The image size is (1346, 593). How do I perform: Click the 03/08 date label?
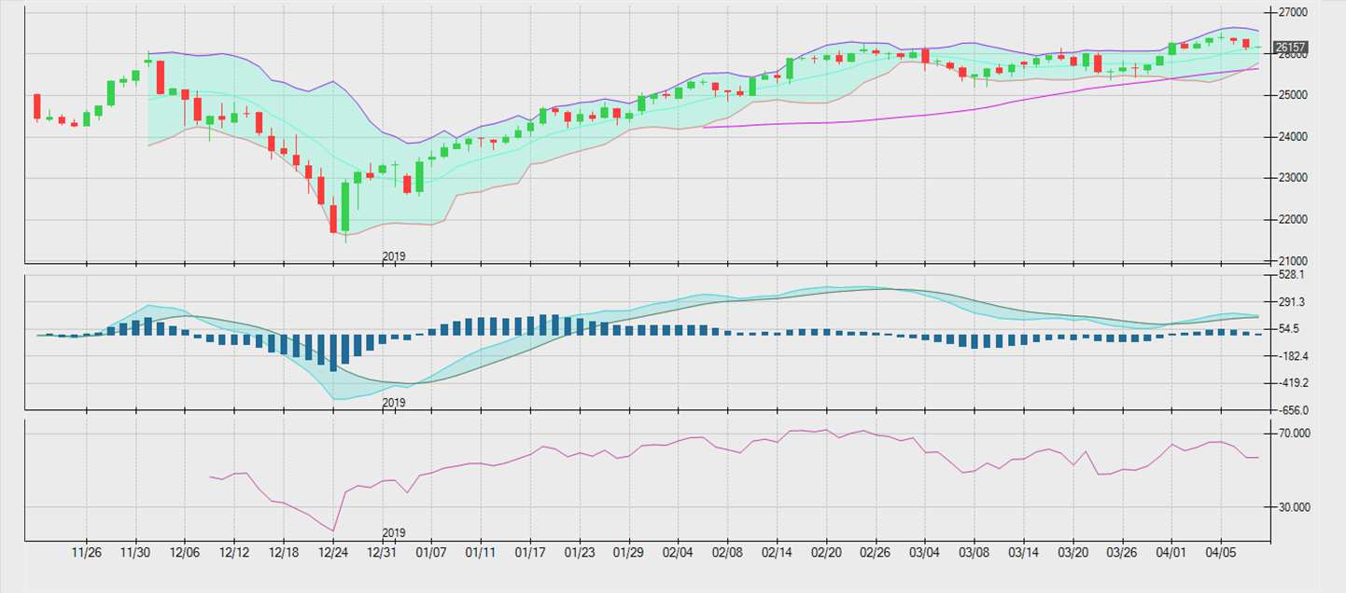(x=974, y=551)
